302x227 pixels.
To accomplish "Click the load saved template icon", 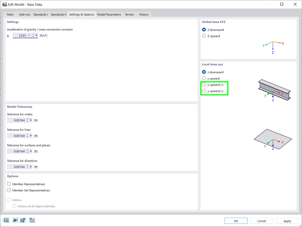I will (15, 220).
